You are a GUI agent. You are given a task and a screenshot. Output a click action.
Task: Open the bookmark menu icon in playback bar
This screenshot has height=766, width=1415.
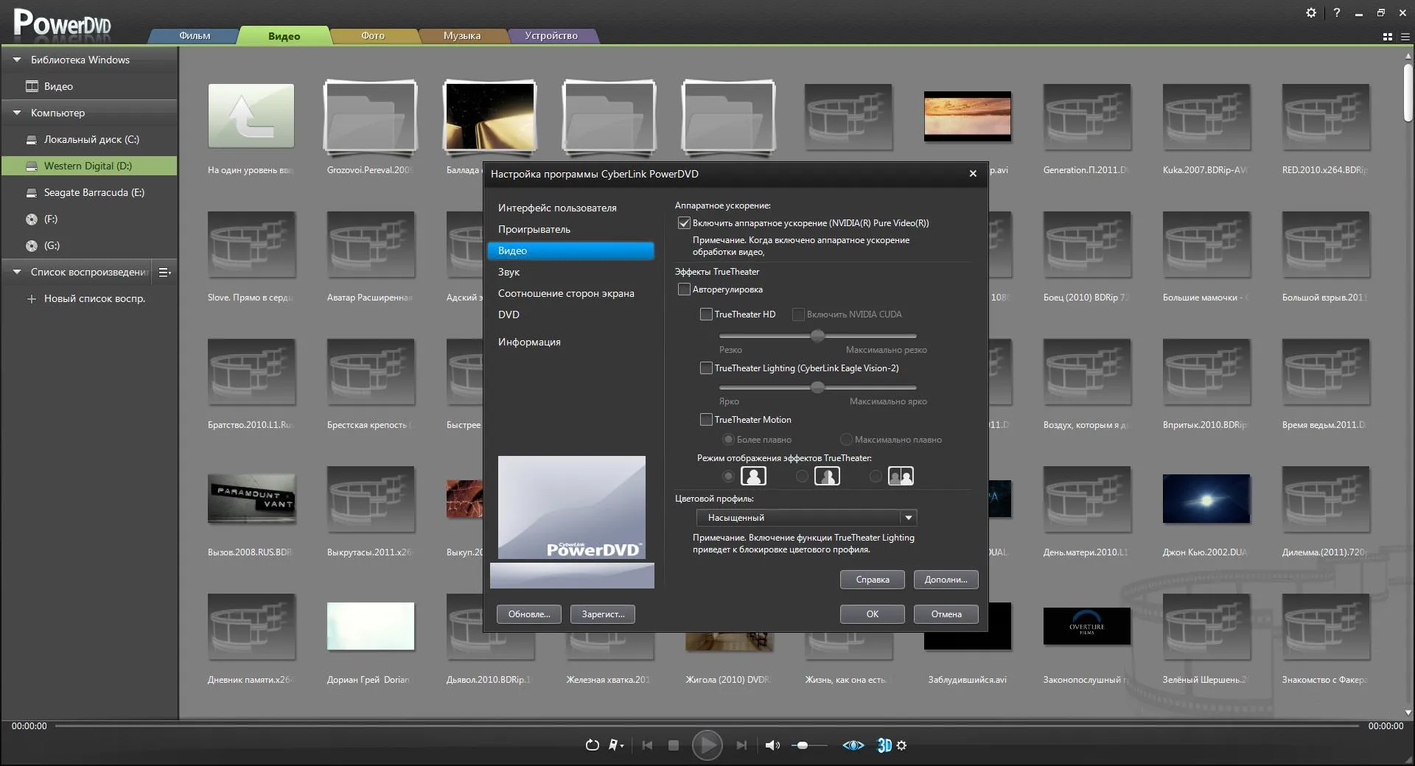615,745
